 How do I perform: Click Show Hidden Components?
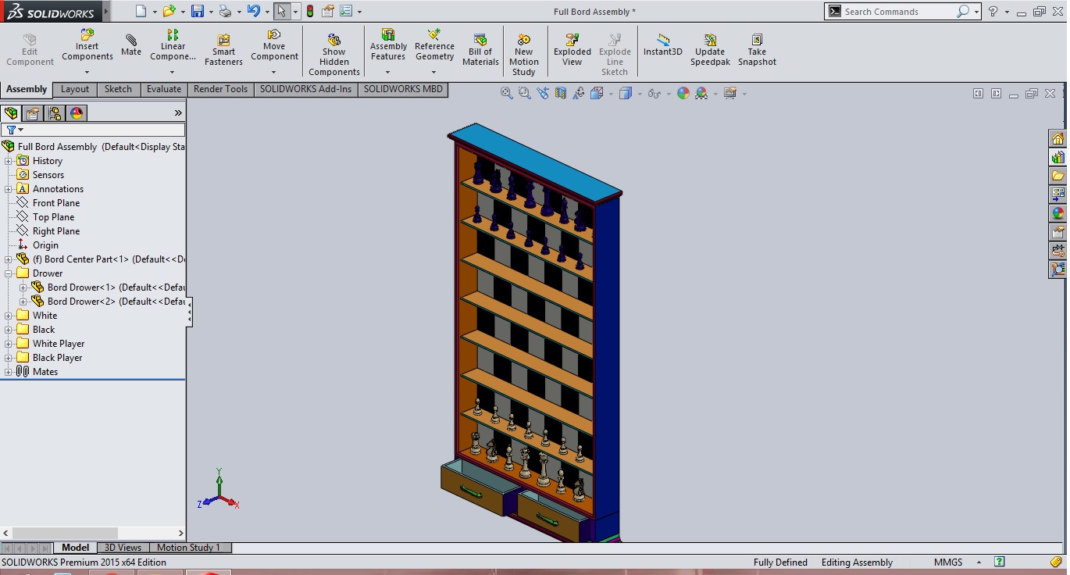pos(333,55)
